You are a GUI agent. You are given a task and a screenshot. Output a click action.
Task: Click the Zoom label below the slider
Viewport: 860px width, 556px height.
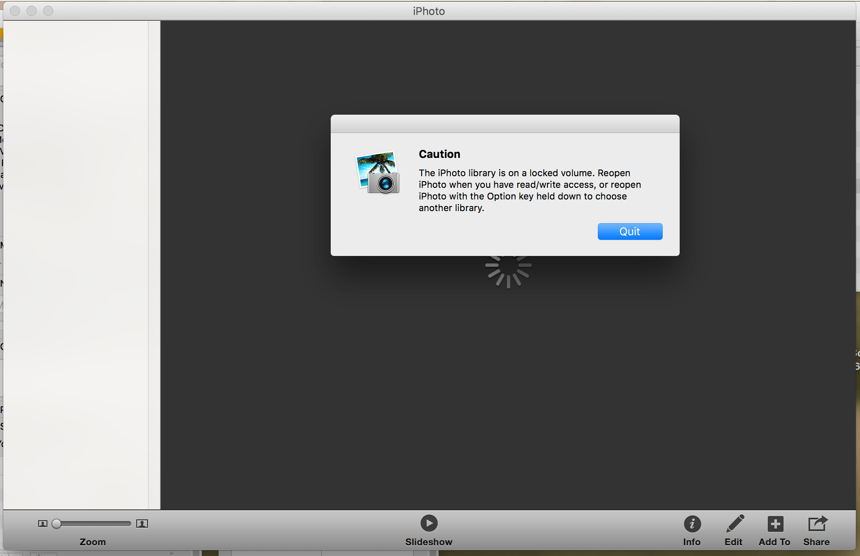92,541
